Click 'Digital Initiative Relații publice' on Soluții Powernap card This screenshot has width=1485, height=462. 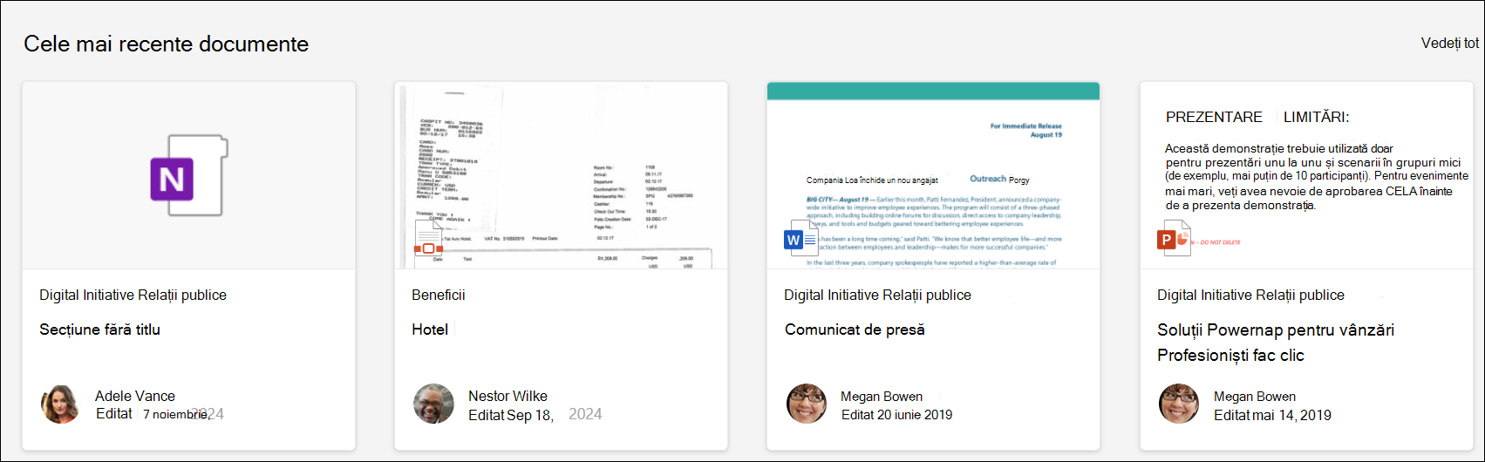click(x=1250, y=295)
